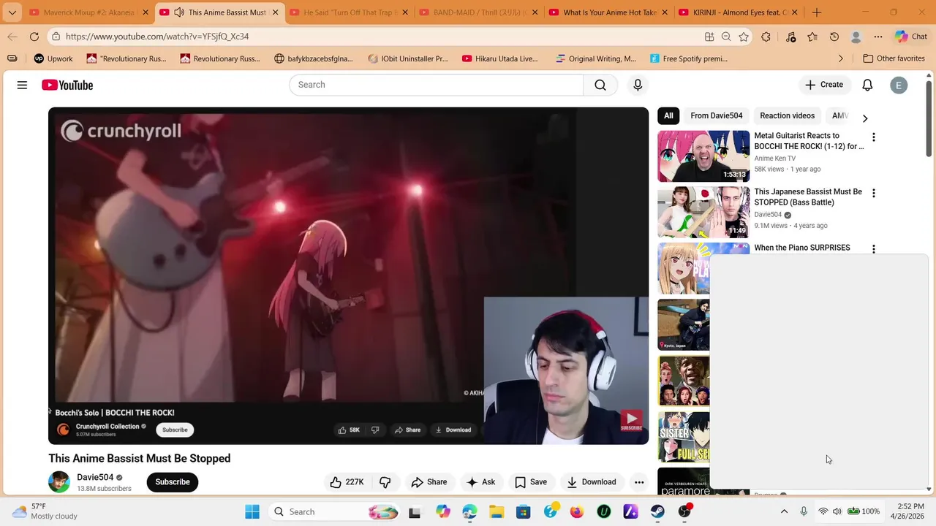Click the YouTube search magnifier button
This screenshot has width=936, height=526.
pyautogui.click(x=600, y=85)
